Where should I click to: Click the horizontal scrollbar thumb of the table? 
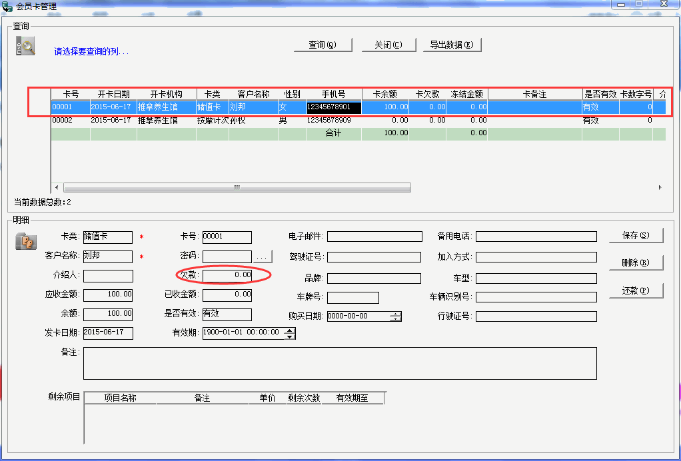237,187
